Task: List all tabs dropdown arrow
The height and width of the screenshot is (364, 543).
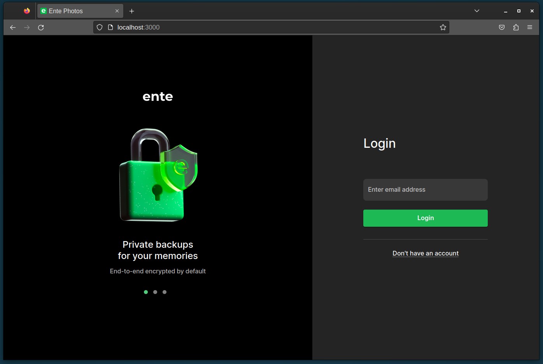Action: [477, 11]
